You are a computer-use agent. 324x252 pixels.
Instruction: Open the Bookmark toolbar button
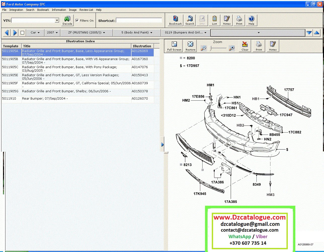(x=175, y=20)
